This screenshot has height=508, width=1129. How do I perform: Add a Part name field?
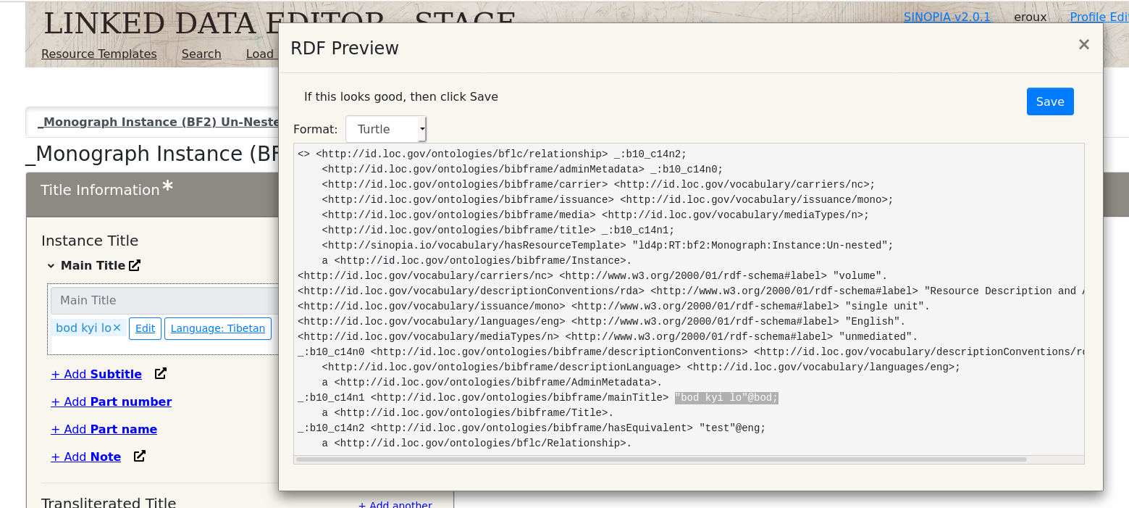[104, 428]
